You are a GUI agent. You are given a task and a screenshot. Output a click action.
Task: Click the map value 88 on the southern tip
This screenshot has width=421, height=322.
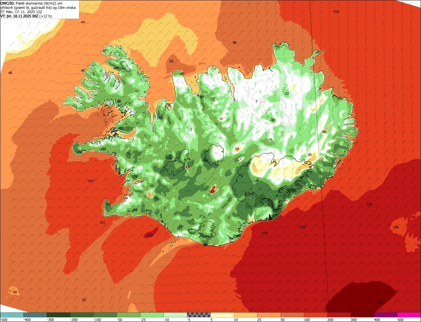206,245
